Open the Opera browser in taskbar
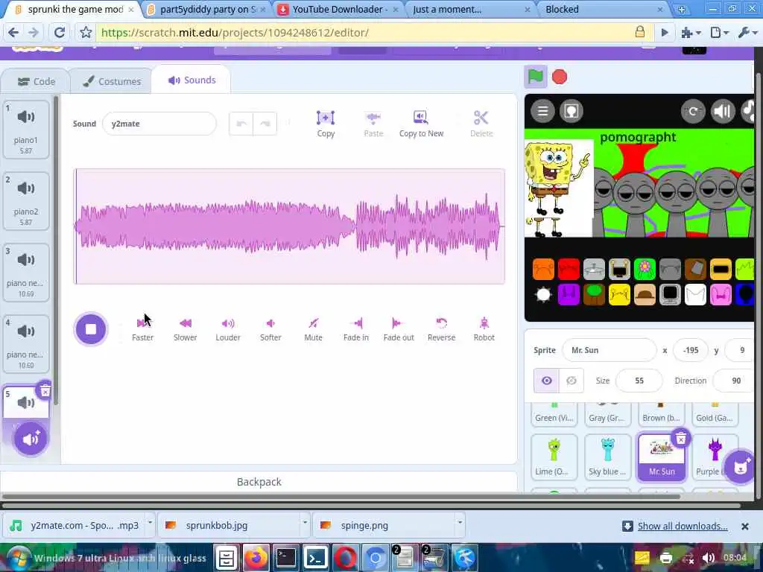 coord(345,558)
